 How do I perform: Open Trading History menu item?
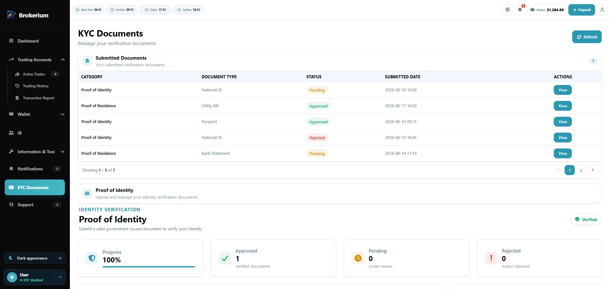37,86
